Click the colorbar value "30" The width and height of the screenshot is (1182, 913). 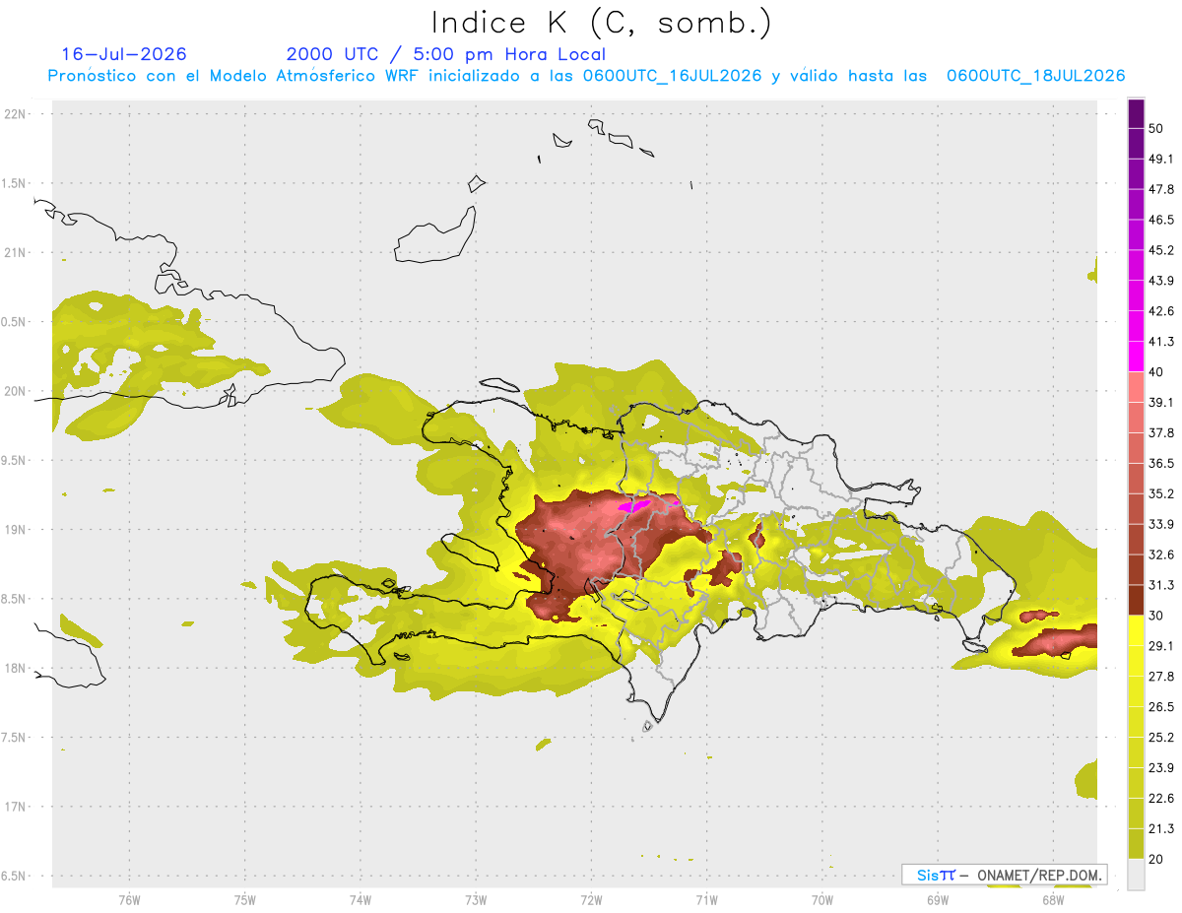click(x=1155, y=616)
